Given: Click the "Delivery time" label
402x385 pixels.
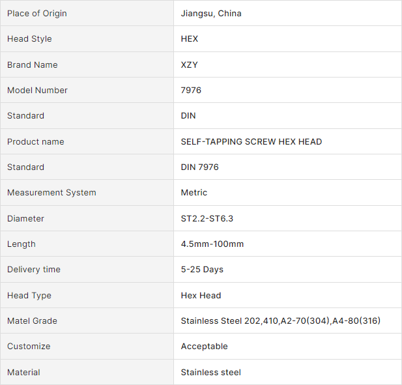Looking at the screenshot, I should (x=34, y=270).
